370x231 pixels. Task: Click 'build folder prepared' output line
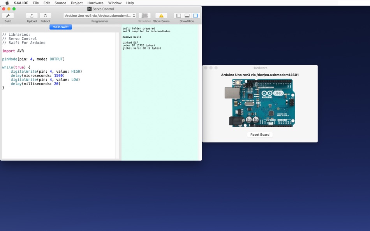[x=139, y=28]
